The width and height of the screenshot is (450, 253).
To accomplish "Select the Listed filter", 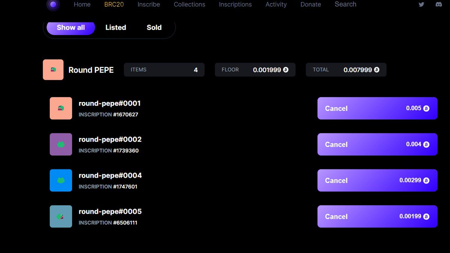I will click(x=115, y=27).
